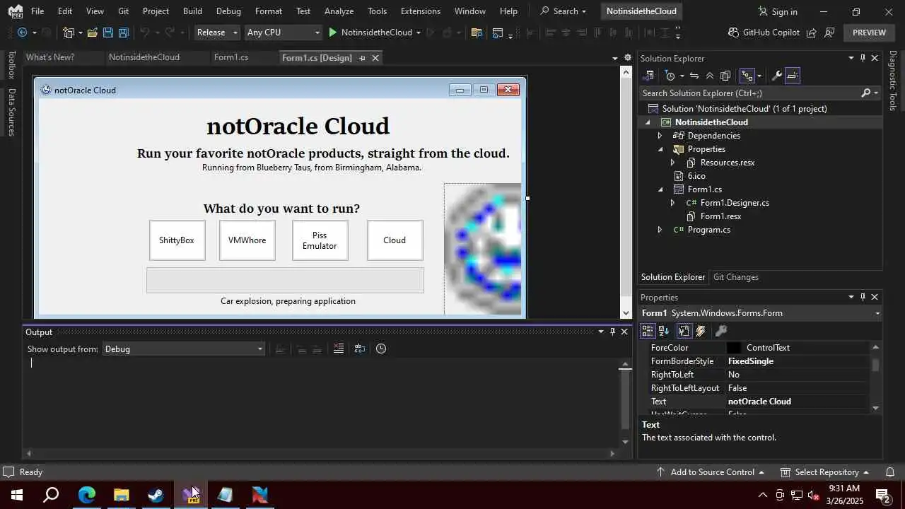The image size is (905, 509).
Task: Click the Send Feedback icon
Action: pos(829,33)
